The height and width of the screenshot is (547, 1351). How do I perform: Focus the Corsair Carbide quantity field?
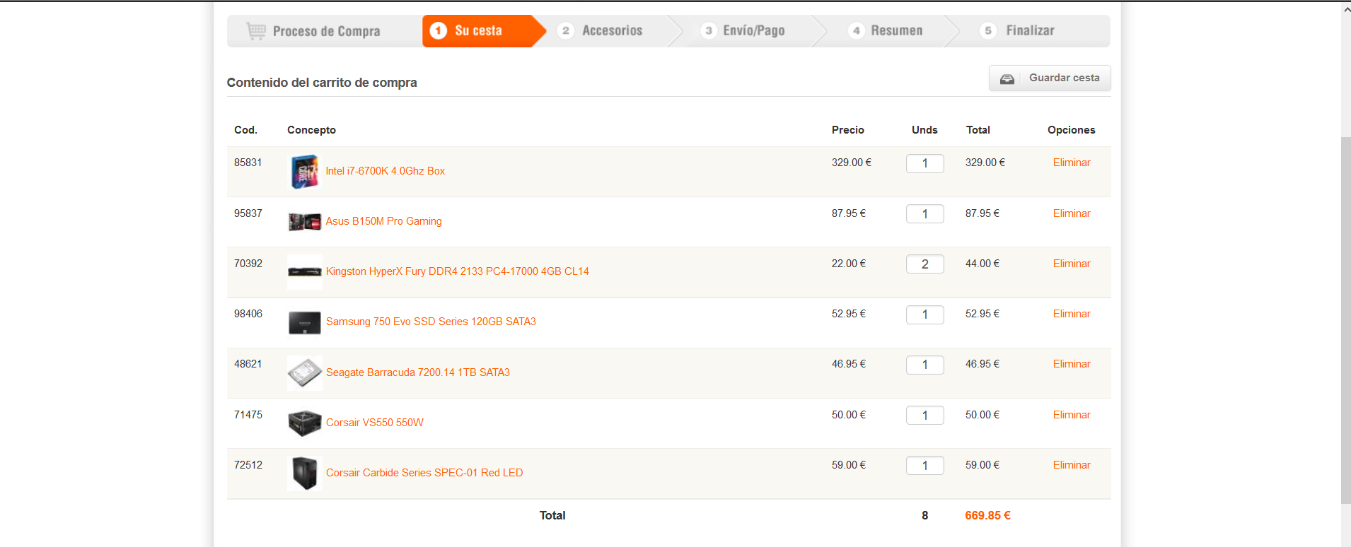pyautogui.click(x=925, y=466)
